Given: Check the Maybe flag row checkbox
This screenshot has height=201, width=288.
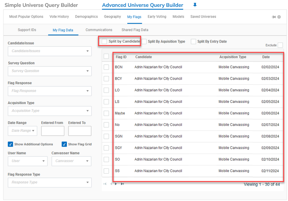Looking at the screenshot, I should [106, 113].
